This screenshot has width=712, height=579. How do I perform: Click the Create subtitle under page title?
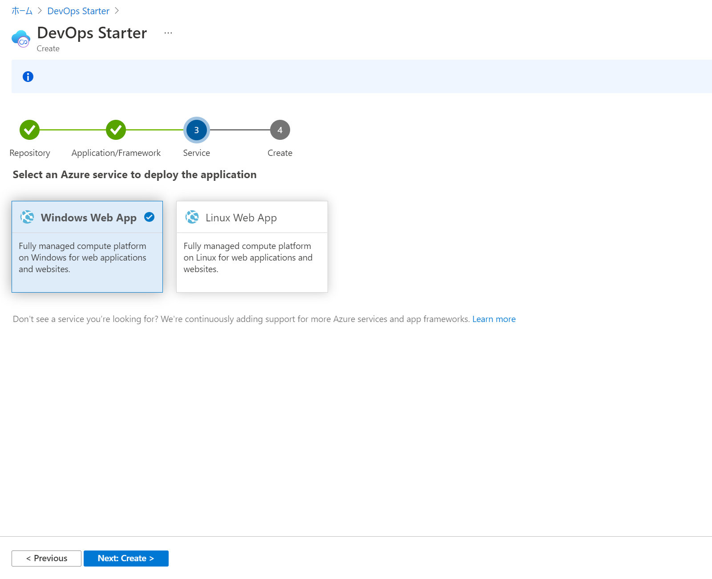point(48,49)
